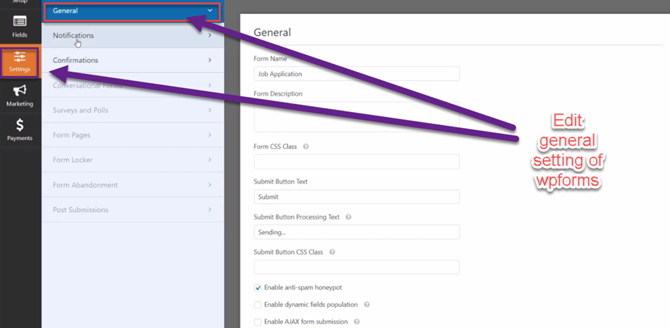Open the Confirmations settings section

click(133, 60)
